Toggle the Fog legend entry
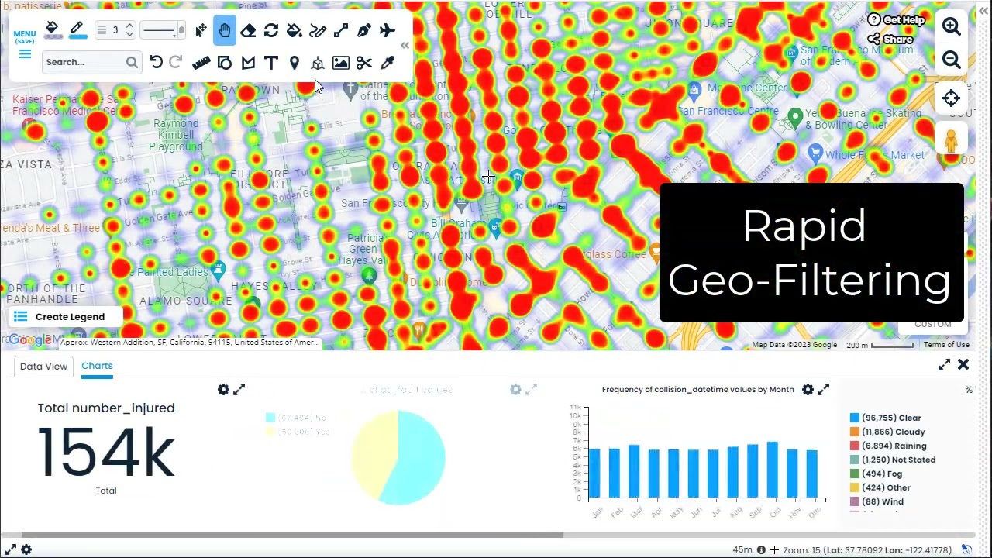 pyautogui.click(x=877, y=474)
